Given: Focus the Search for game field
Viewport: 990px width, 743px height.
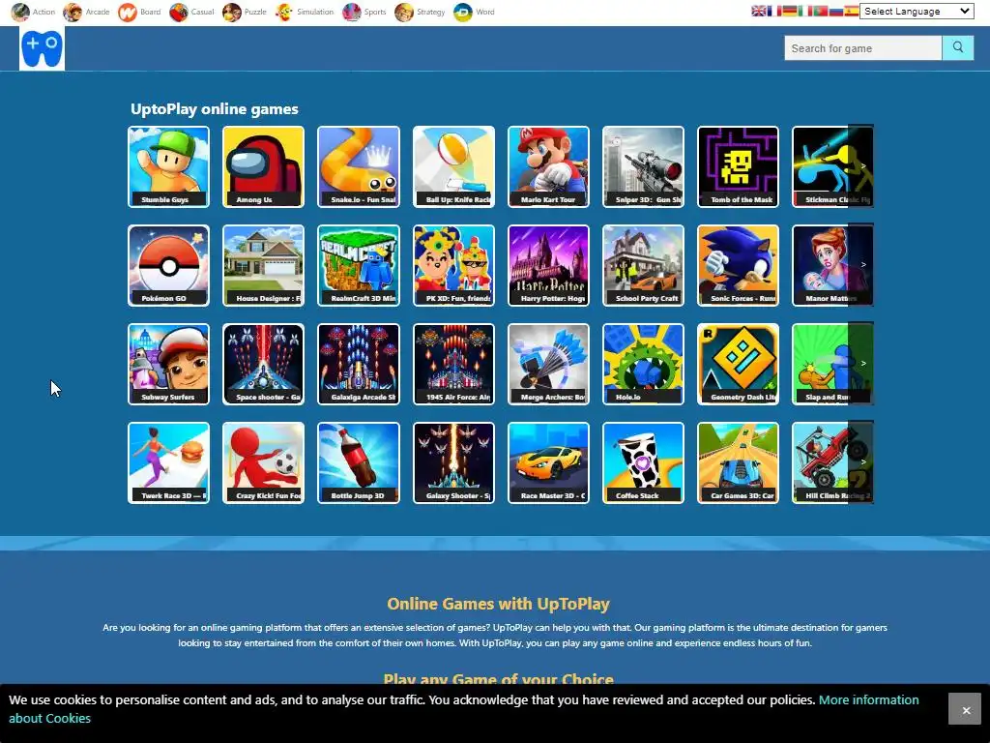Looking at the screenshot, I should tap(863, 48).
